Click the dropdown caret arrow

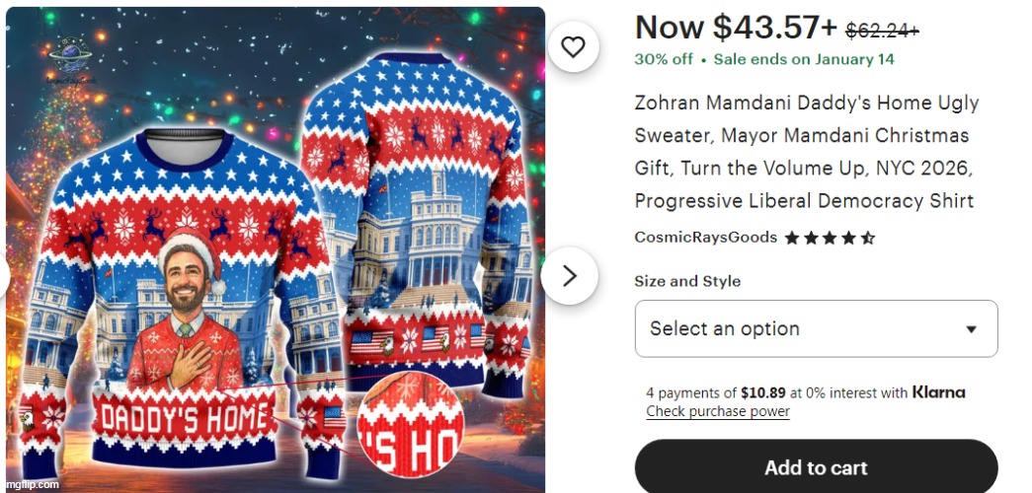(971, 329)
